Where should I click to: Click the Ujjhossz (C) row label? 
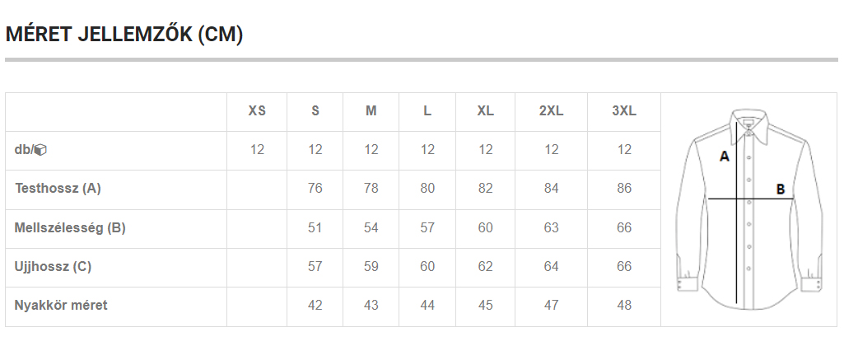coord(53,266)
